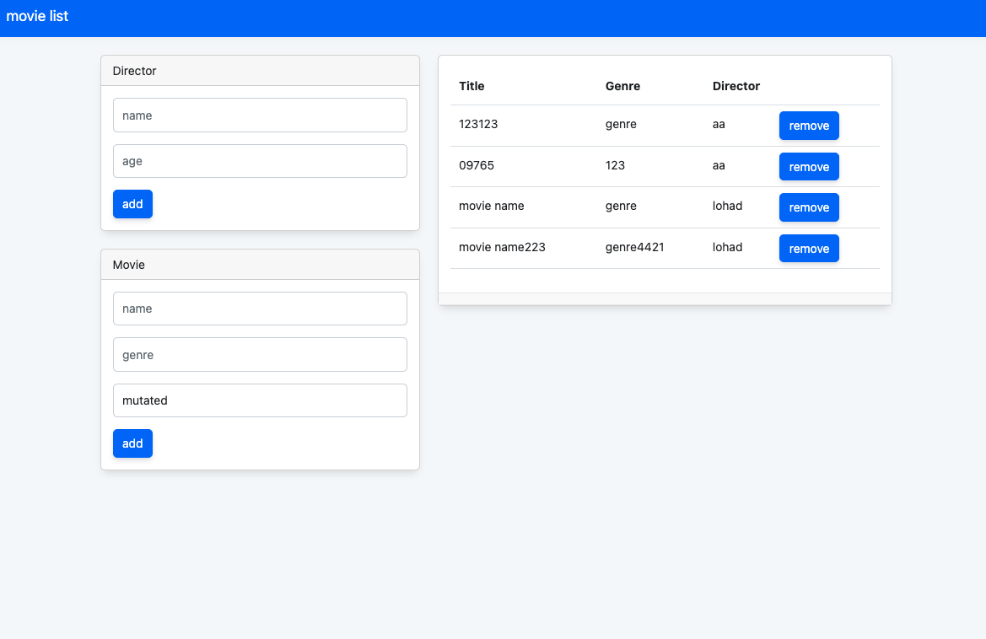986x639 pixels.
Task: Select the '09765' title cell
Action: click(476, 165)
